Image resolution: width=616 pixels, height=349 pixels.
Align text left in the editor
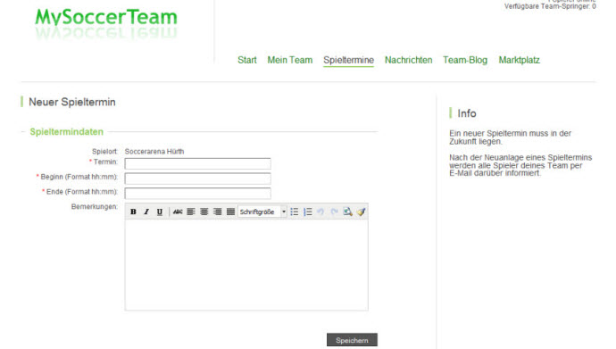click(x=191, y=212)
